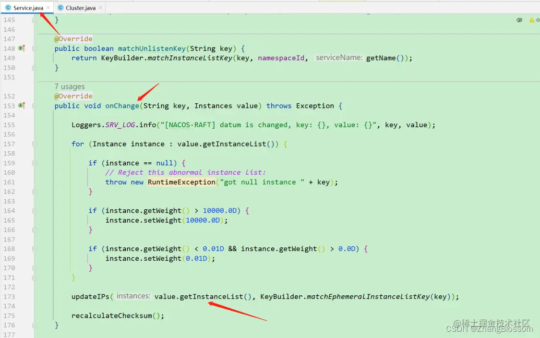
Task: Click the highlighted RuntimeException class name
Action: pos(181,182)
